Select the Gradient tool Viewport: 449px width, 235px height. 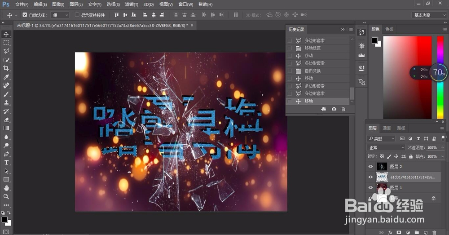tap(6, 128)
